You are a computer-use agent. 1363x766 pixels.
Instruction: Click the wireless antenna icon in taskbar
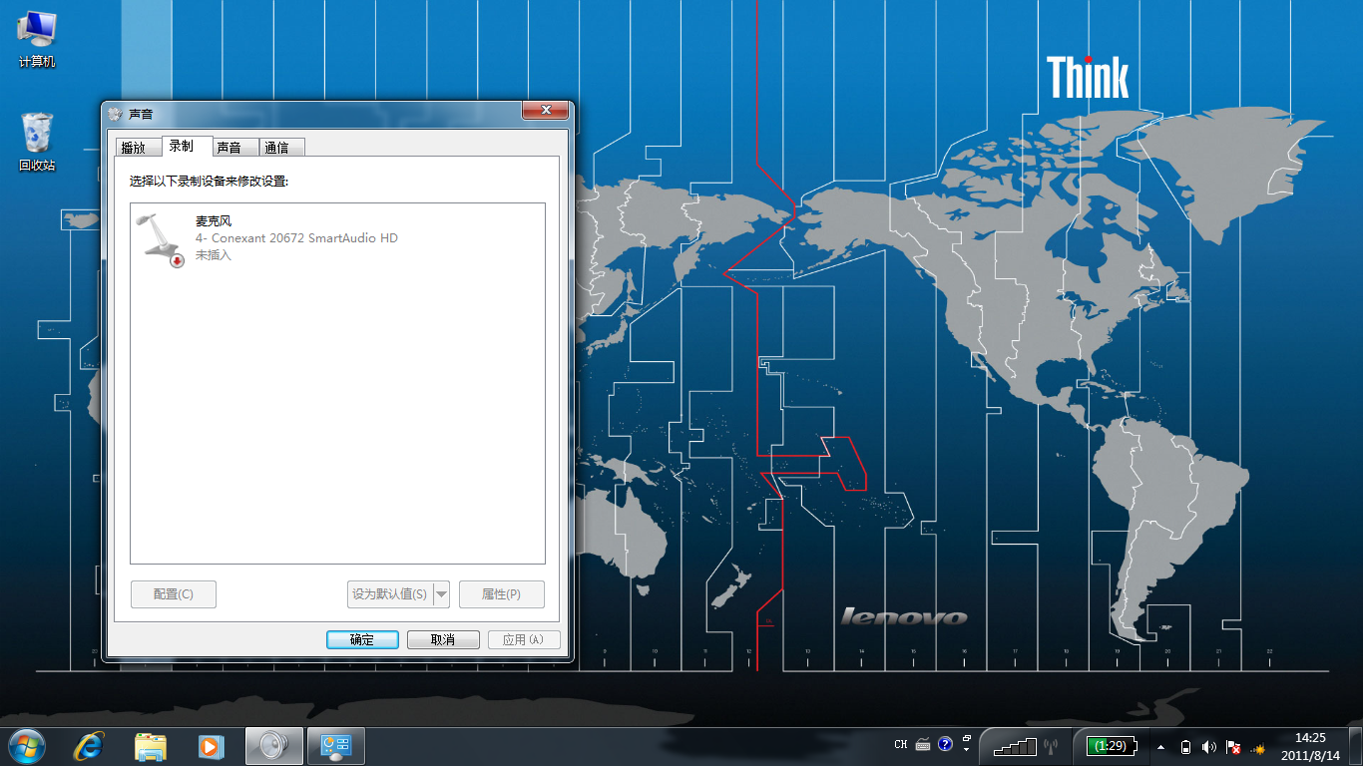pos(1050,745)
